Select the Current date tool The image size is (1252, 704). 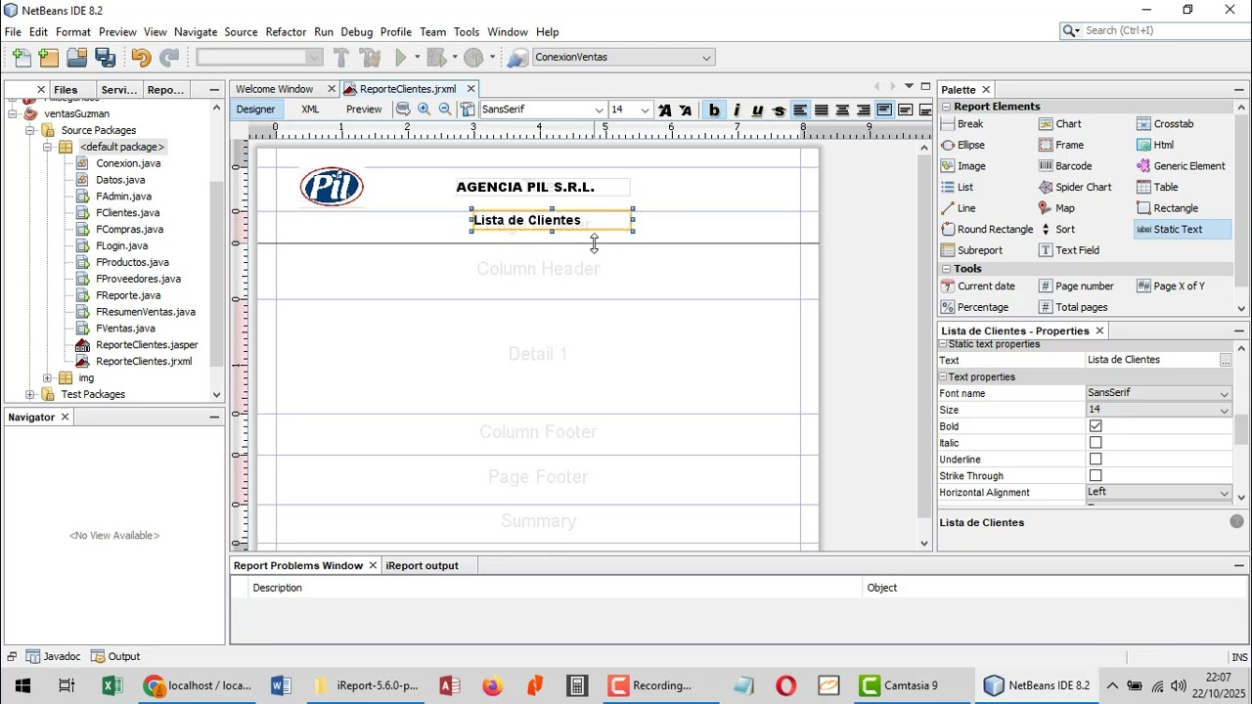click(978, 286)
